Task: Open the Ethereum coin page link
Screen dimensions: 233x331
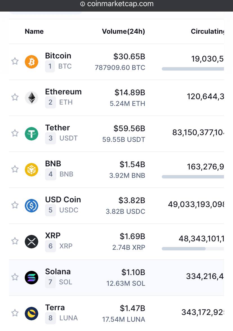Action: (x=63, y=92)
